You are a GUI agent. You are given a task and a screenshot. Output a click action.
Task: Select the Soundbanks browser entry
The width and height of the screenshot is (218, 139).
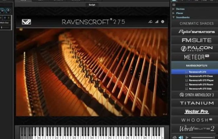[183, 17]
